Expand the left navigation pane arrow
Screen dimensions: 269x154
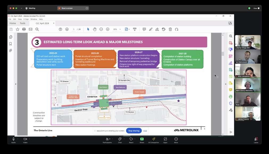point(16,84)
